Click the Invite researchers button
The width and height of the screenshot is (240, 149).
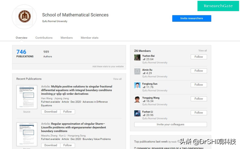191,18
